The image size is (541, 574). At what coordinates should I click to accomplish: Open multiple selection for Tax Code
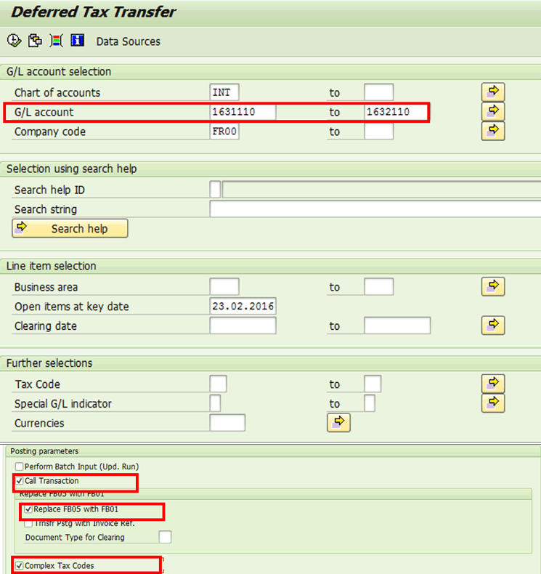[493, 384]
